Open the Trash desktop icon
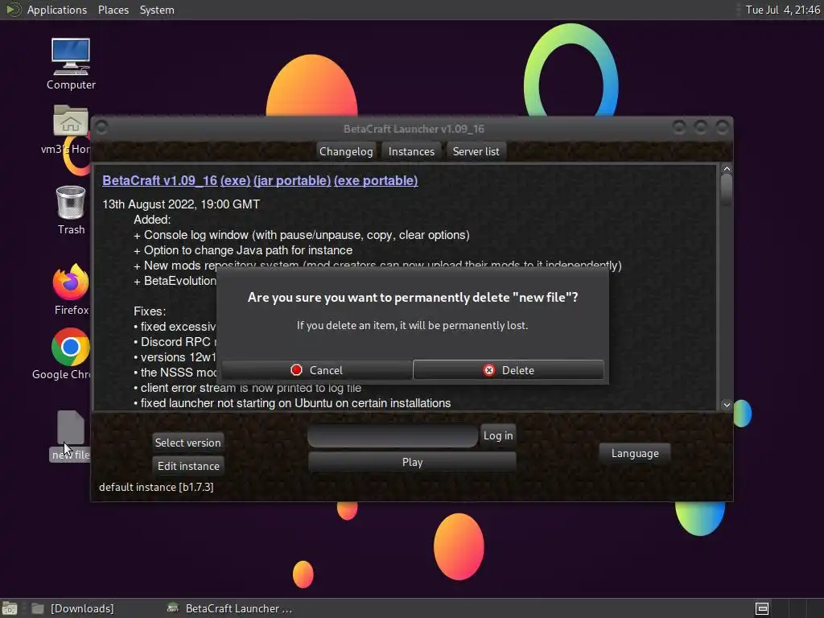The image size is (824, 618). tap(71, 210)
